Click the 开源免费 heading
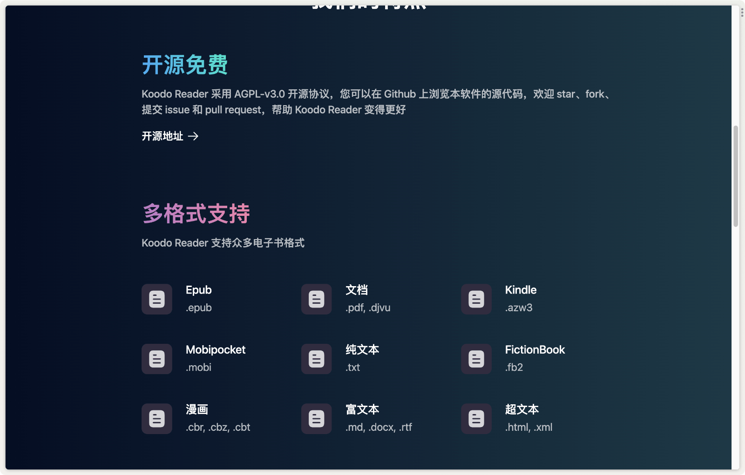The image size is (745, 475). coord(184,65)
